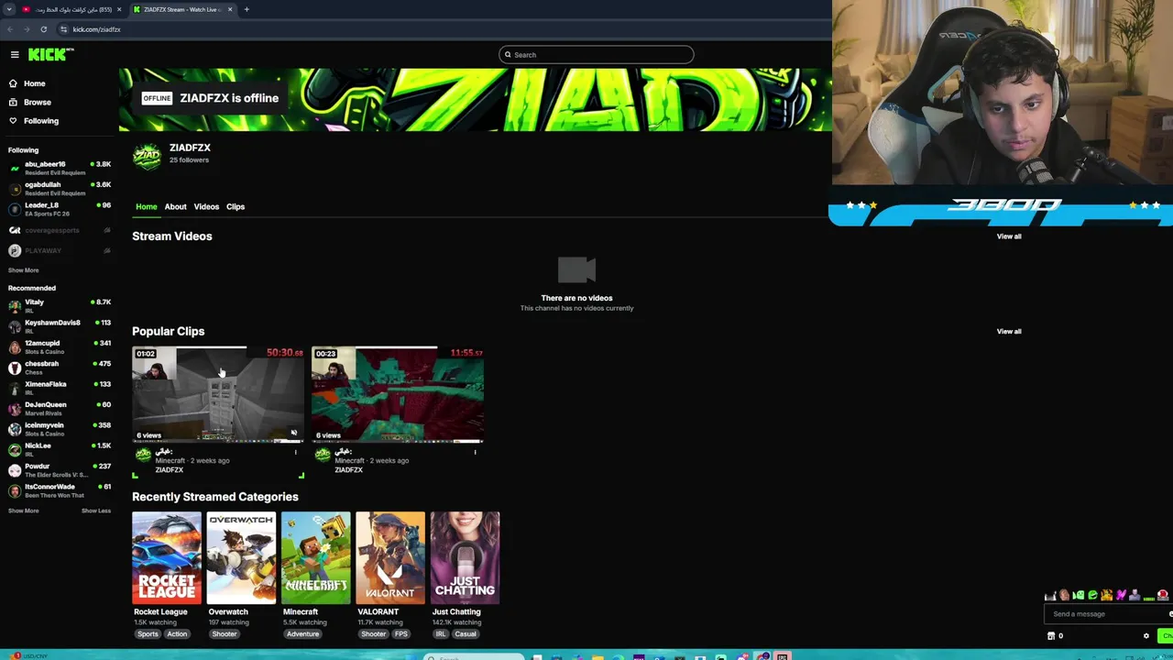The height and width of the screenshot is (660, 1173).
Task: Open the tab search dropdown
Action: point(9,9)
